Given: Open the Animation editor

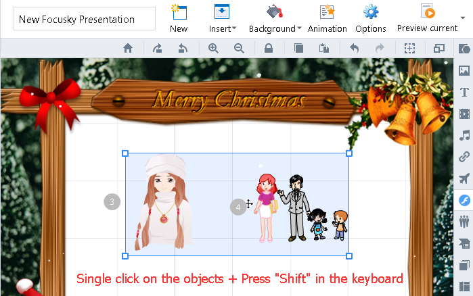Looking at the screenshot, I should [328, 18].
